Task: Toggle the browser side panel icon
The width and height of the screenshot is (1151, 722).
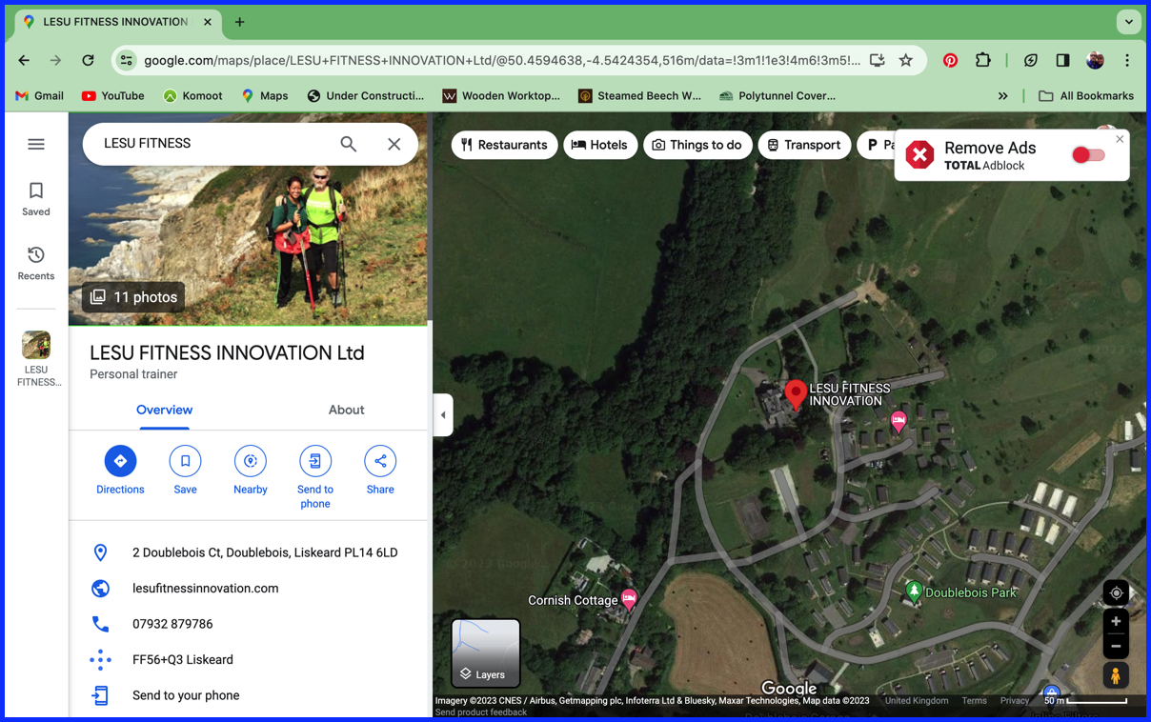Action: 1062,60
